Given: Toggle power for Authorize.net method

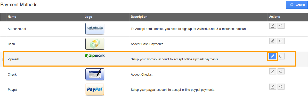Looking at the screenshot, I should point(281,26).
